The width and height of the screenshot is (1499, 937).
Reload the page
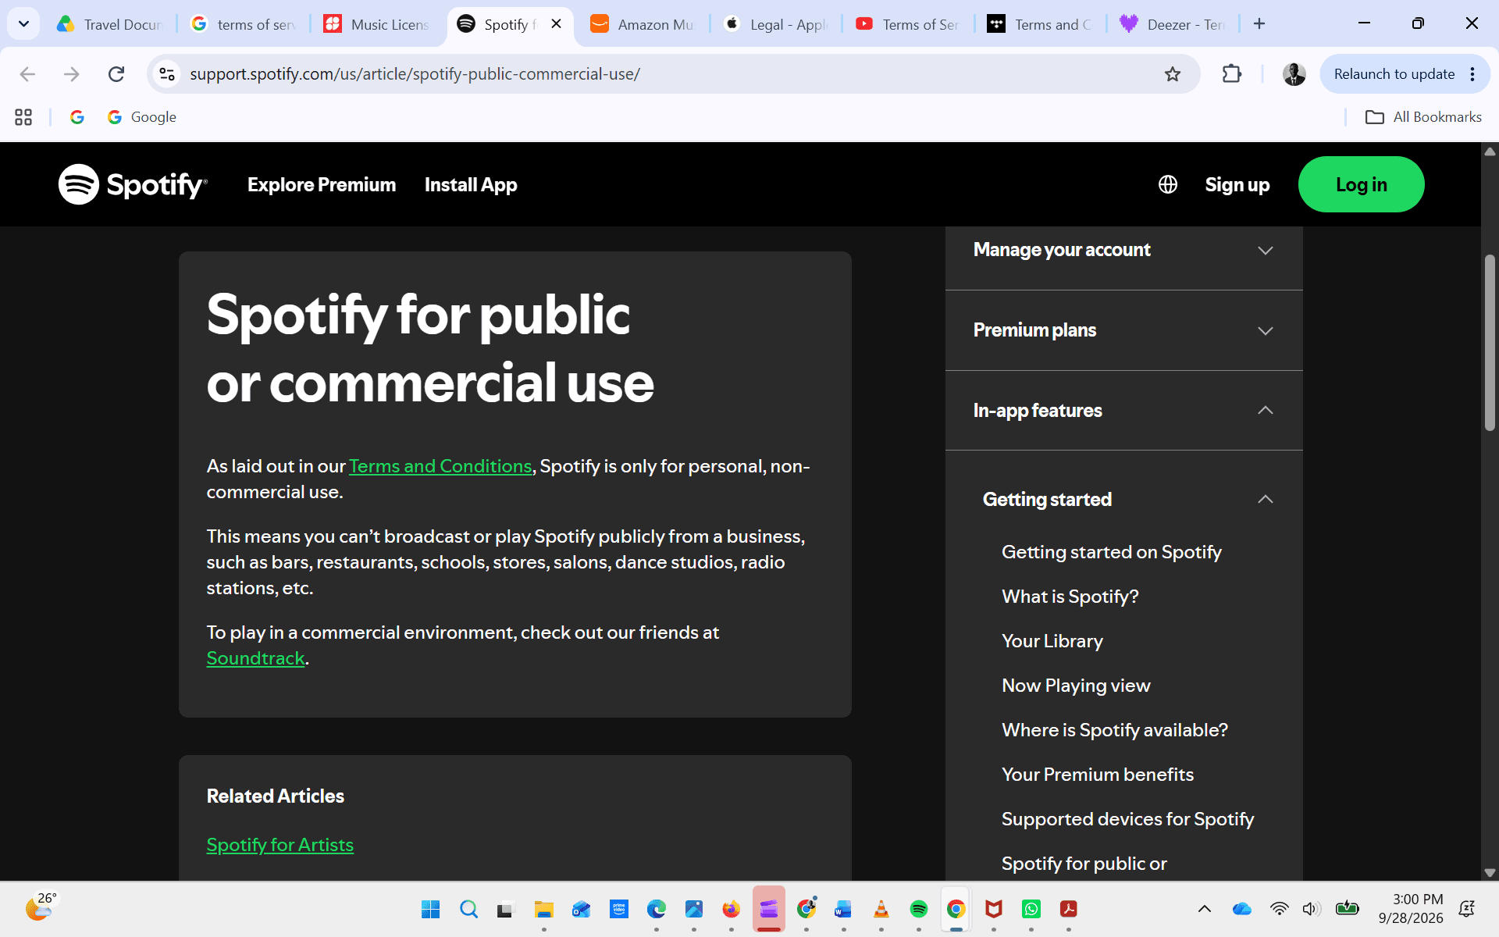tap(116, 74)
